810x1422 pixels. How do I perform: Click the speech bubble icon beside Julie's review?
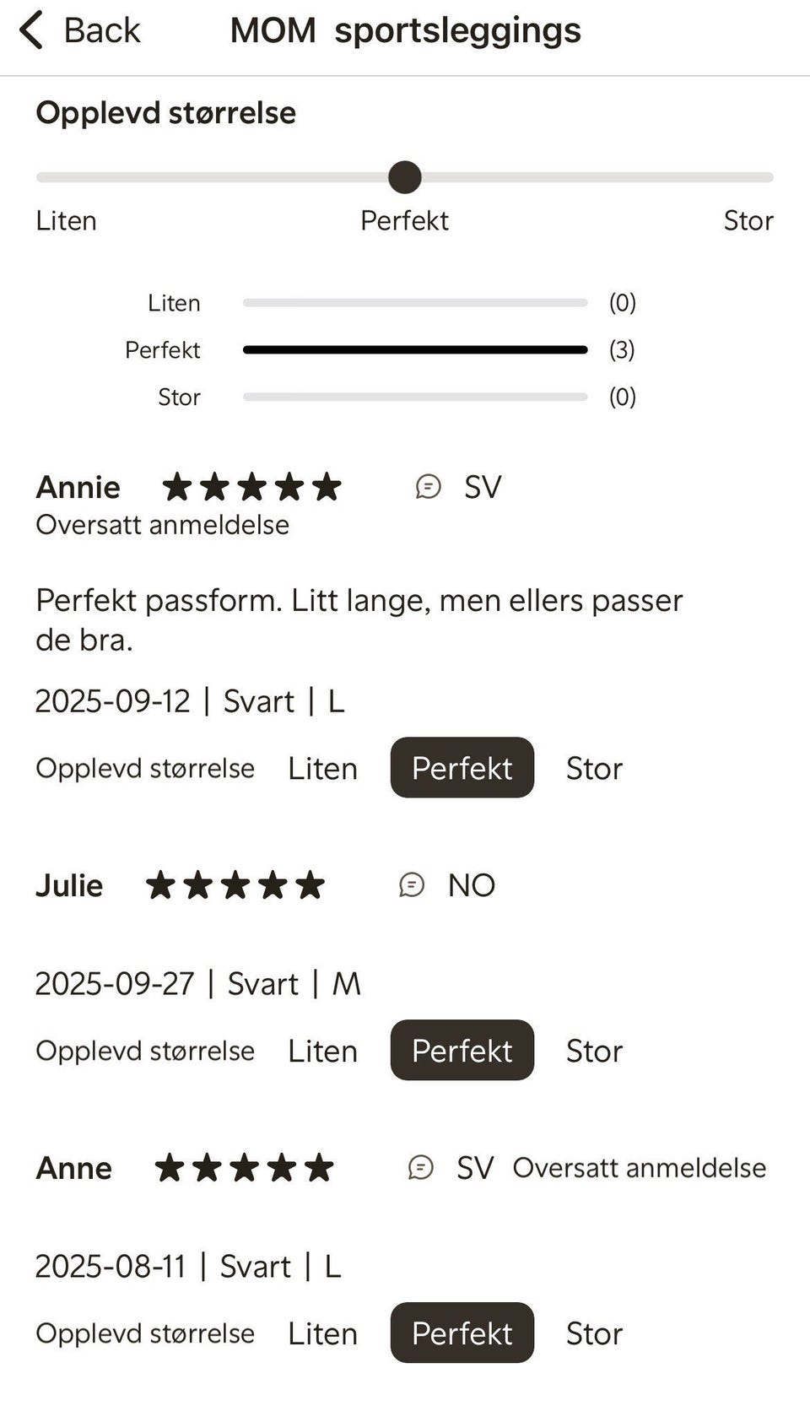click(412, 885)
